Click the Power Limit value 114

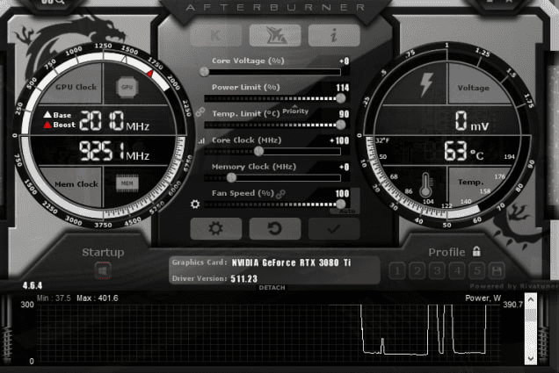[343, 88]
